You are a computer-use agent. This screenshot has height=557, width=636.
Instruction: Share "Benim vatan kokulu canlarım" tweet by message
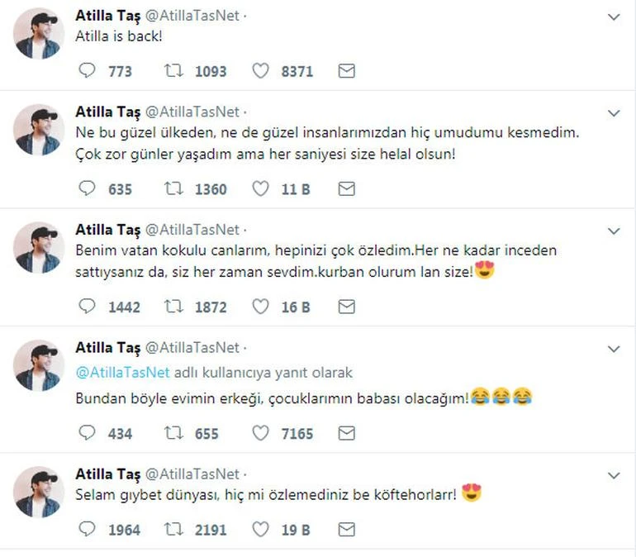(x=347, y=307)
